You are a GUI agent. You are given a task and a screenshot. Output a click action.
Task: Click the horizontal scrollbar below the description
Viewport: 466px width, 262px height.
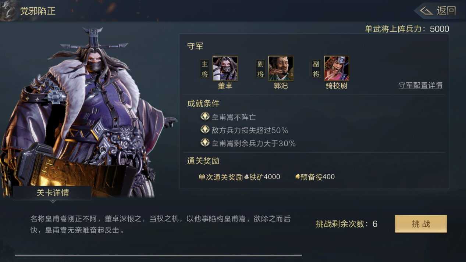pos(158,255)
